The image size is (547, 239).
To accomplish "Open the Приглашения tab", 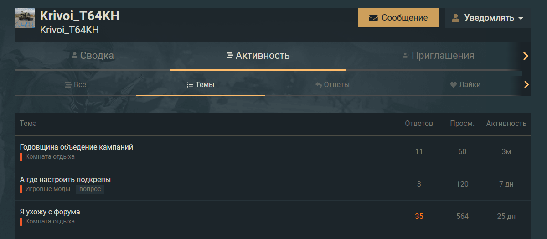I will point(438,56).
